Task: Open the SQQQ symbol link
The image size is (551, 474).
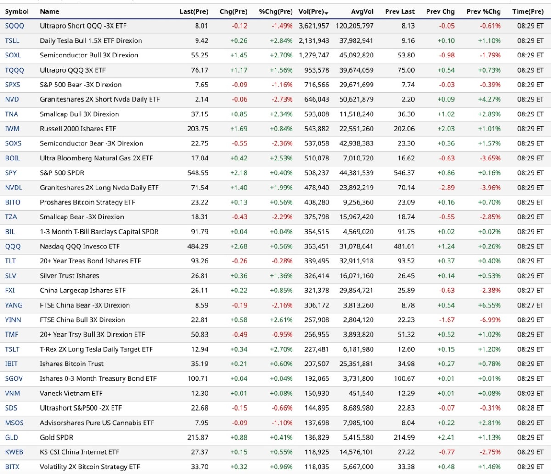Action: (14, 26)
